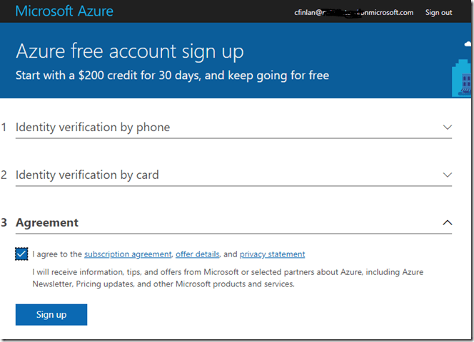Select the Agreement section heading
474x342 pixels.
[x=47, y=222]
